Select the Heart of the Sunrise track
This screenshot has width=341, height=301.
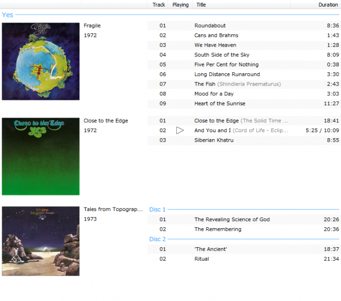(x=220, y=104)
